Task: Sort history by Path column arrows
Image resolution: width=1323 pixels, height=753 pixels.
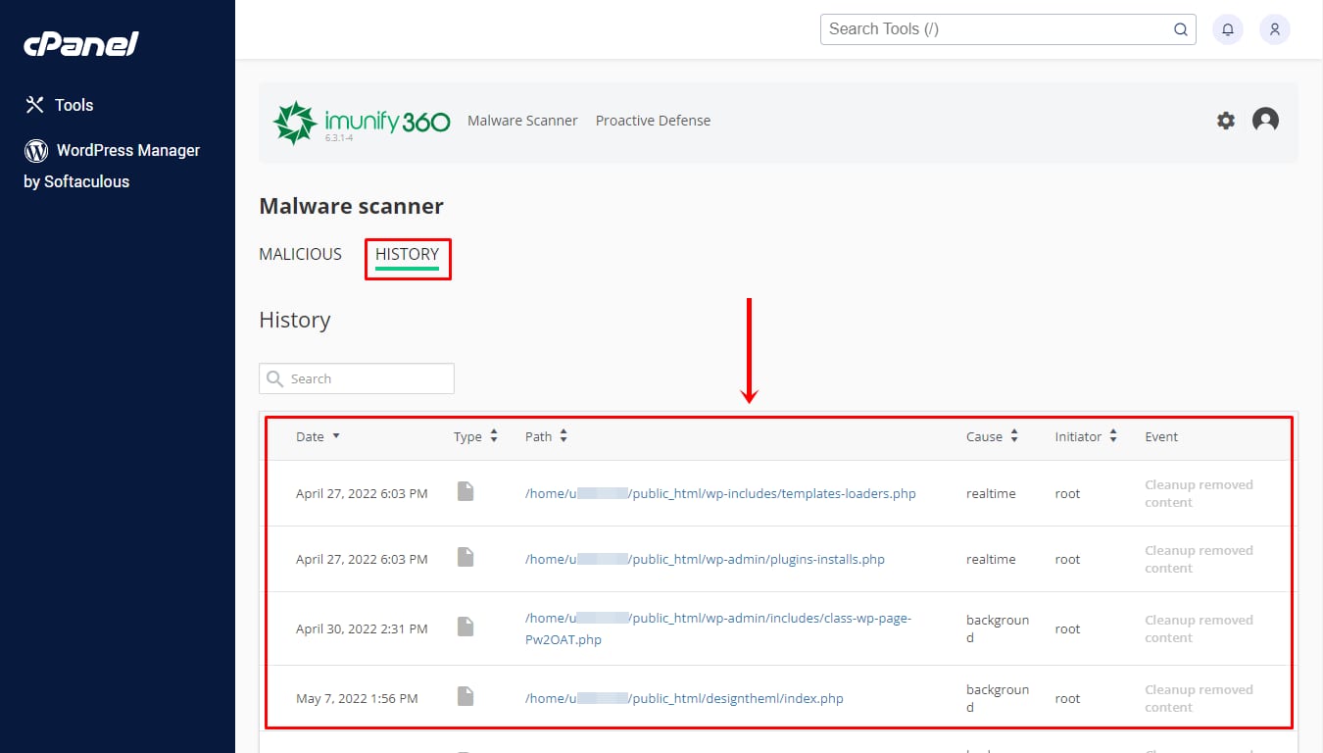Action: (563, 436)
